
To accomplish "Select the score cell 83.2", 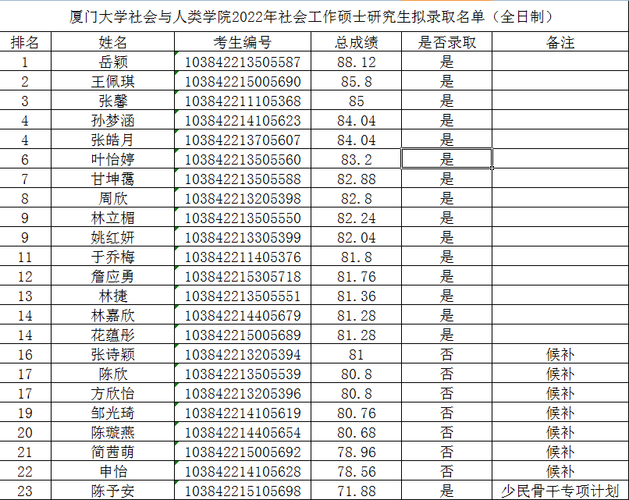I will click(356, 159).
